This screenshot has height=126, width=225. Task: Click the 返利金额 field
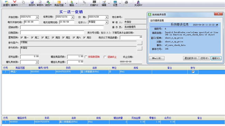click(29, 57)
